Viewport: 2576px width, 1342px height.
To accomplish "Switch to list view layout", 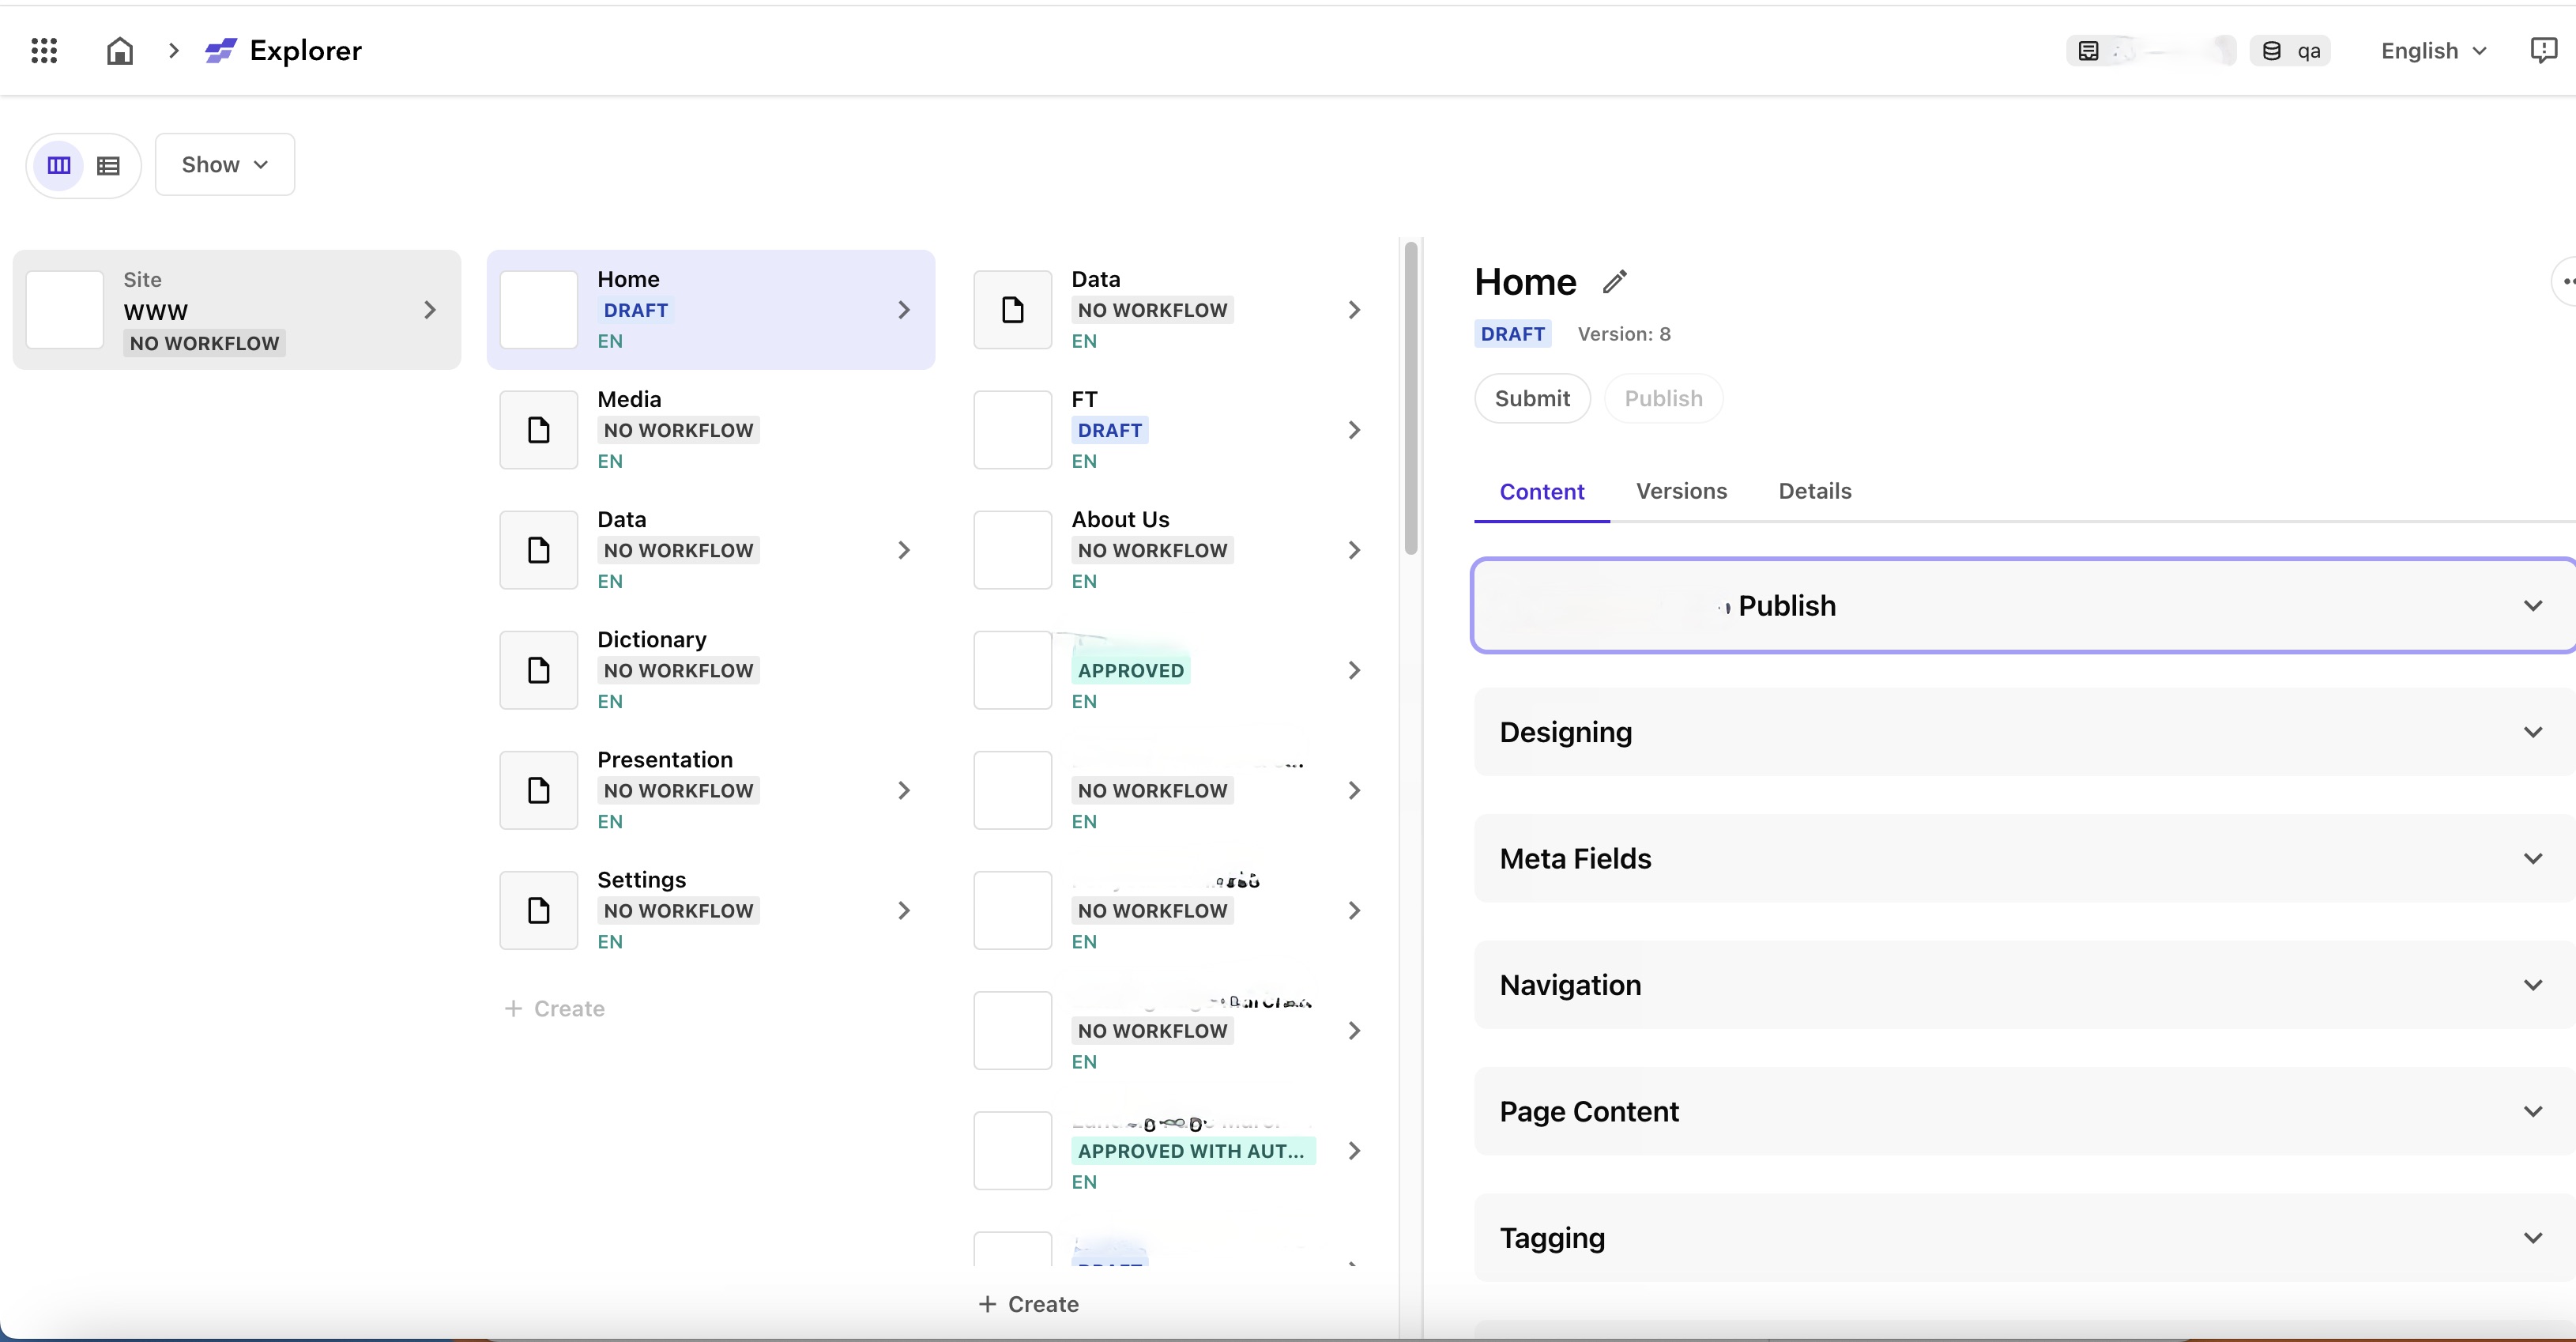I will click(108, 165).
